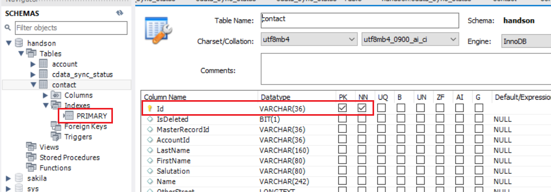Click the table editor wrench icon
Image resolution: width=551 pixels, height=192 pixels.
(159, 31)
